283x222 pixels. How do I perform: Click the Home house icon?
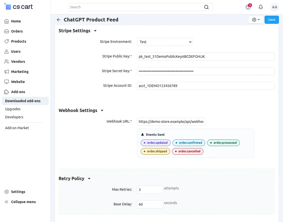click(7, 21)
